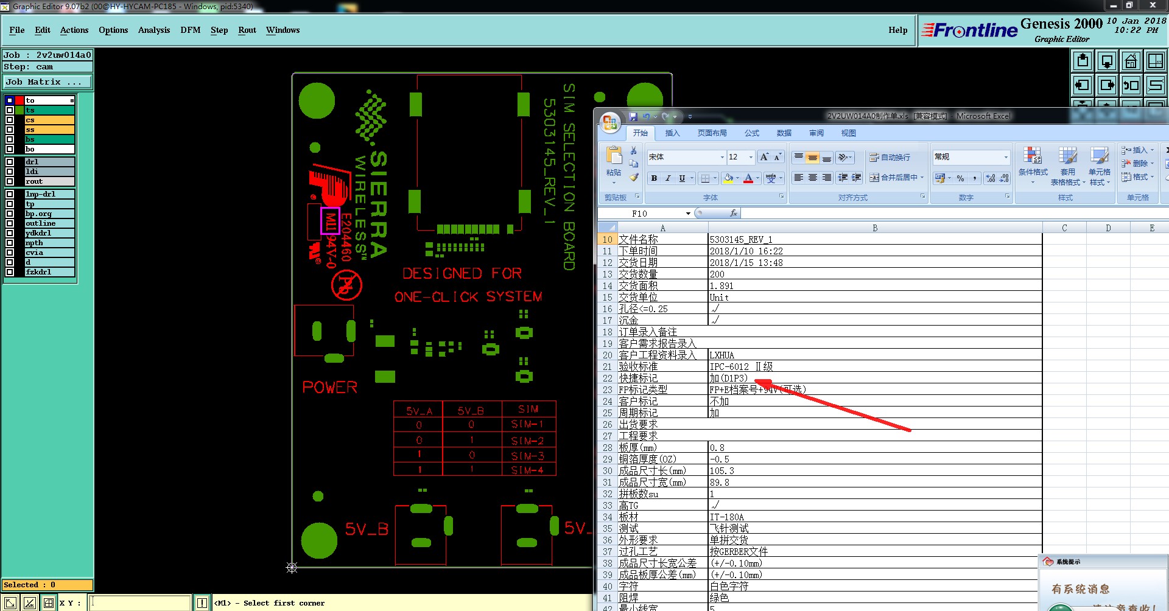The width and height of the screenshot is (1169, 611).
Task: Open the Actions menu in Genesis
Action: 74,30
